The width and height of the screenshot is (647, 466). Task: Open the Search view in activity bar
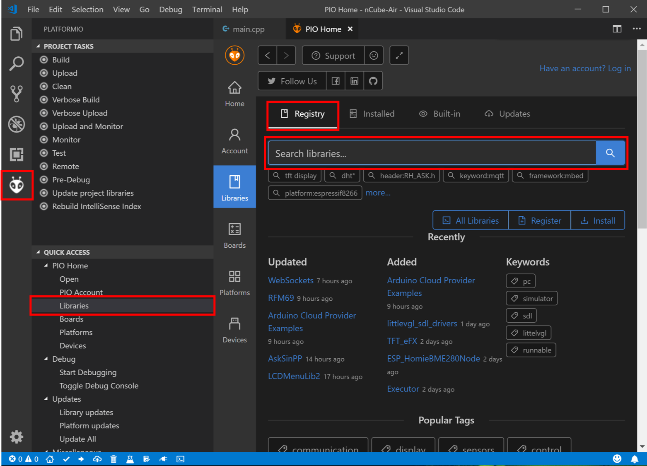point(16,64)
